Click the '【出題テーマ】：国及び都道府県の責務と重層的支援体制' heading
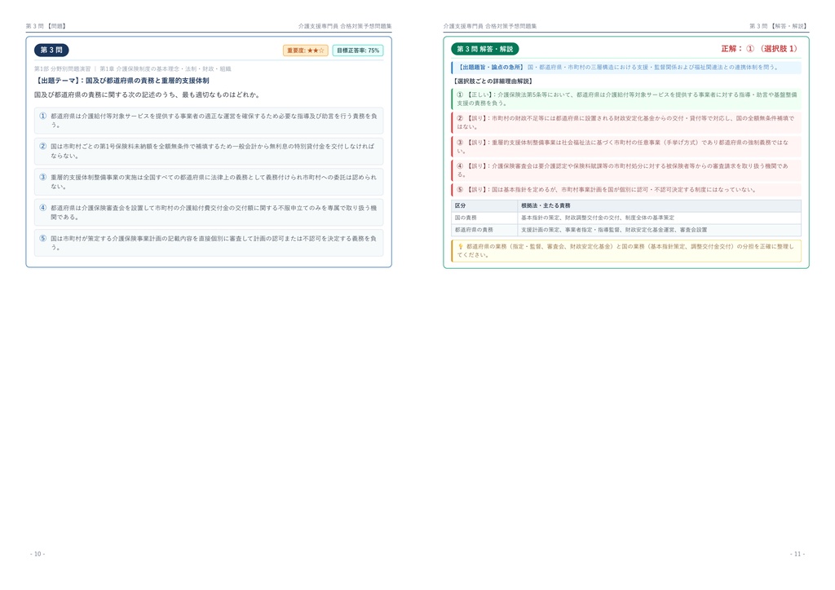This screenshot has height=590, width=835. (x=122, y=81)
